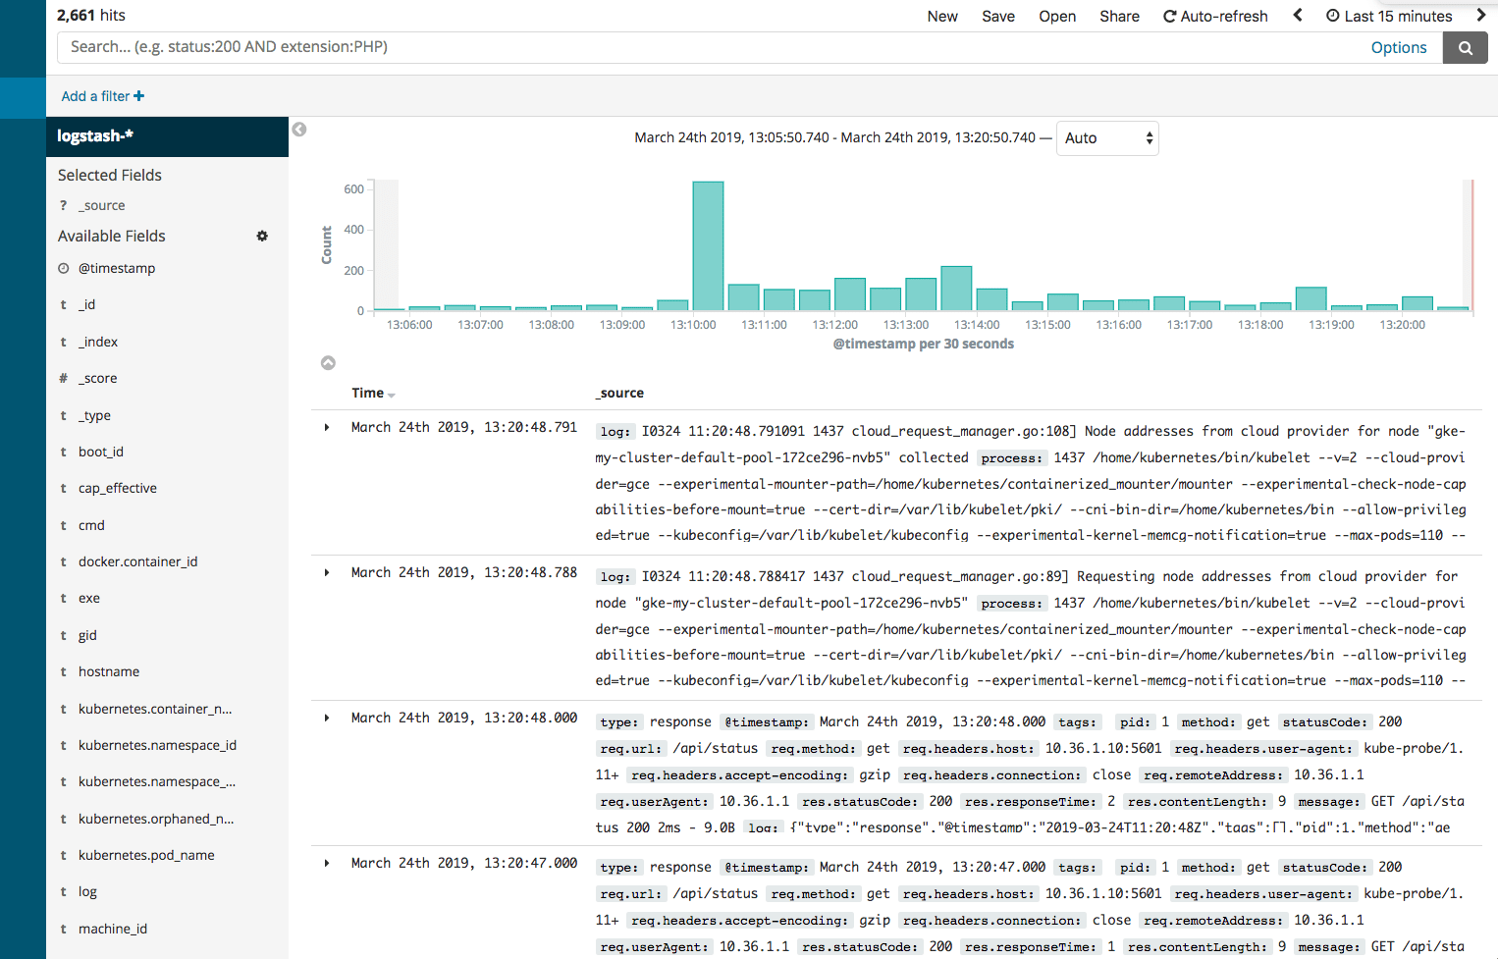
Task: Click Add a filter link
Action: [103, 96]
